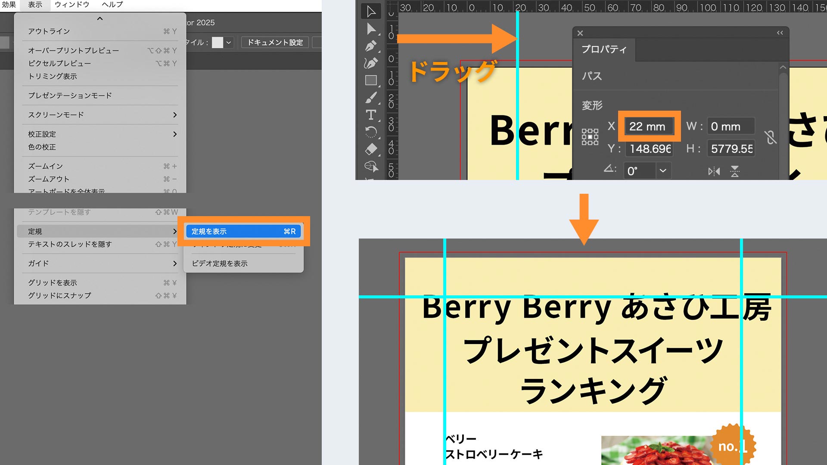Select the Rectangle tool
Screen dimensions: 827x465
point(371,81)
